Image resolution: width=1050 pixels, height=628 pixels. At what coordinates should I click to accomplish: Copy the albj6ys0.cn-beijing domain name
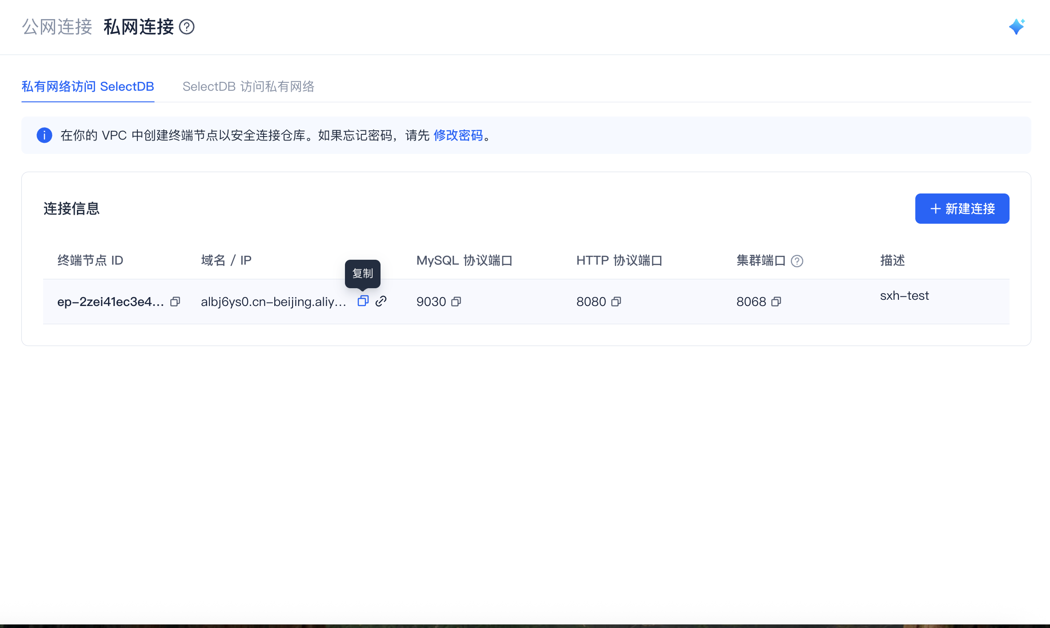click(363, 301)
